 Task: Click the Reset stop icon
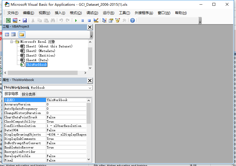pyautogui.click(x=89, y=20)
